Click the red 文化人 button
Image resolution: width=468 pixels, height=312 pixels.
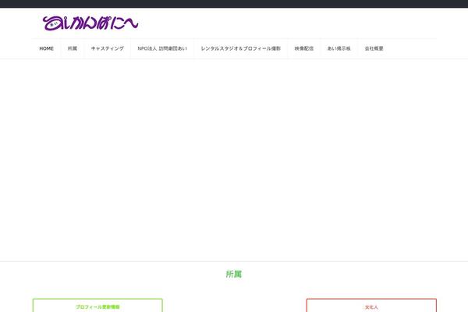(371, 306)
